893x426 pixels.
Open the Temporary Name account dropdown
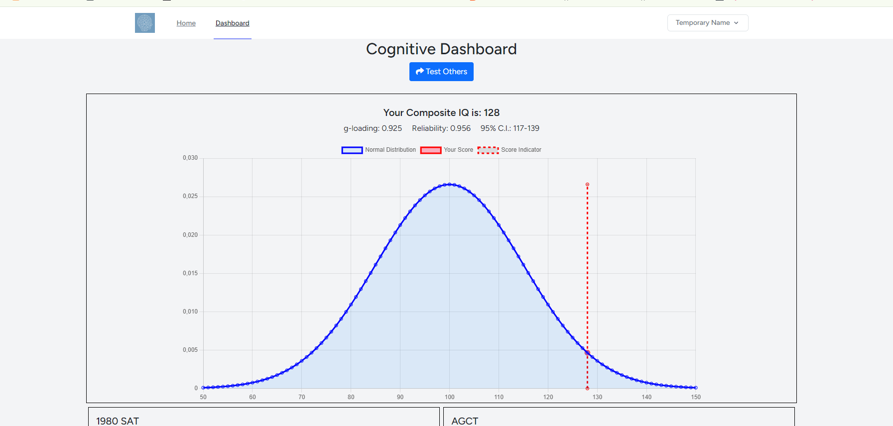707,23
